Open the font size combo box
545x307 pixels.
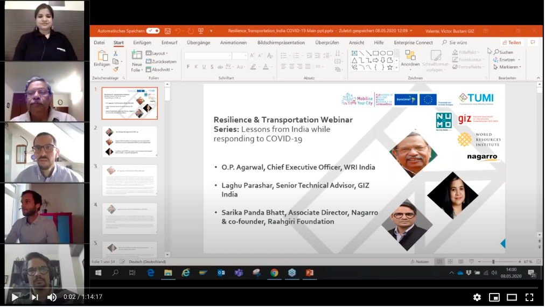(x=240, y=55)
